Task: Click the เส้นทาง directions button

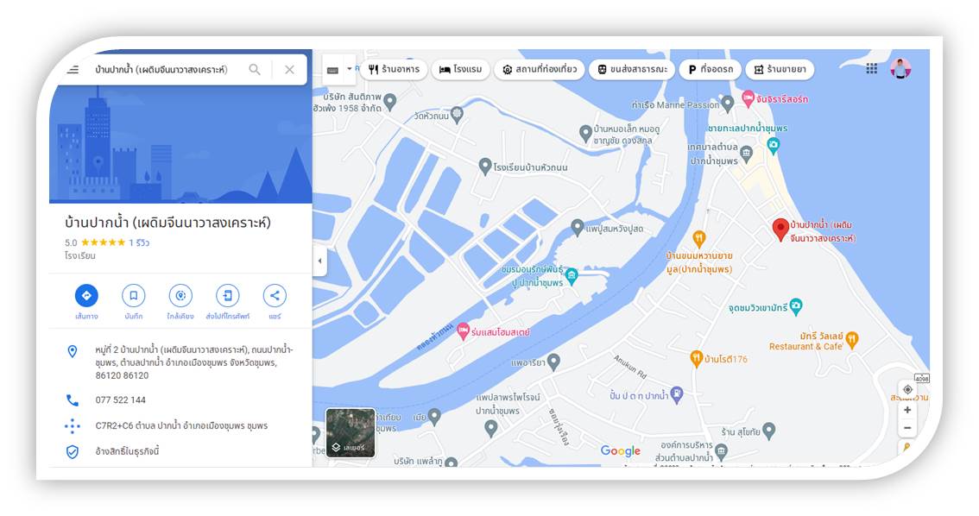Action: (87, 295)
